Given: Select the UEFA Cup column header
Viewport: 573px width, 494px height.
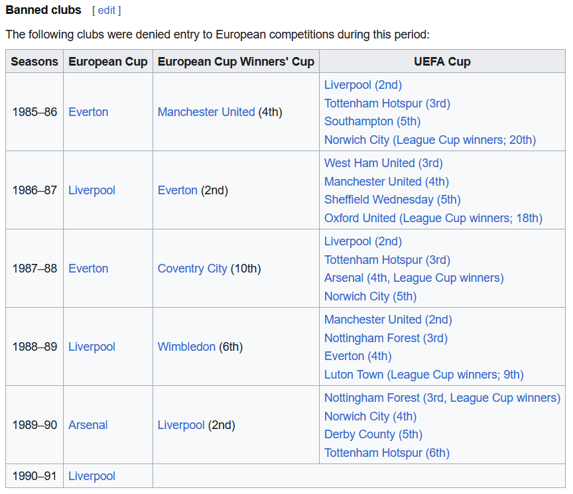Looking at the screenshot, I should coord(442,62).
